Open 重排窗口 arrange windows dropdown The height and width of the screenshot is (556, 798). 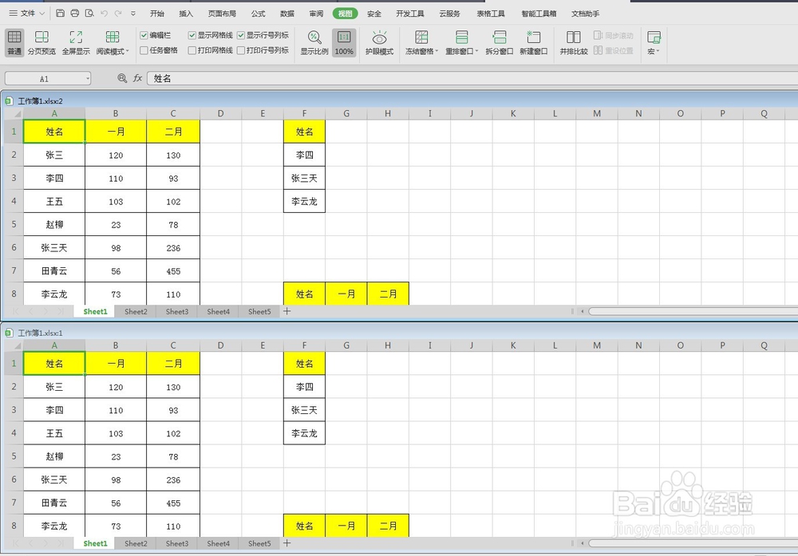[461, 42]
